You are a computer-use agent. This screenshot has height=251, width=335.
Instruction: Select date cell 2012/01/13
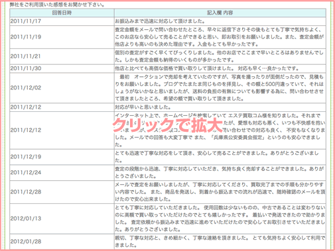point(62,219)
